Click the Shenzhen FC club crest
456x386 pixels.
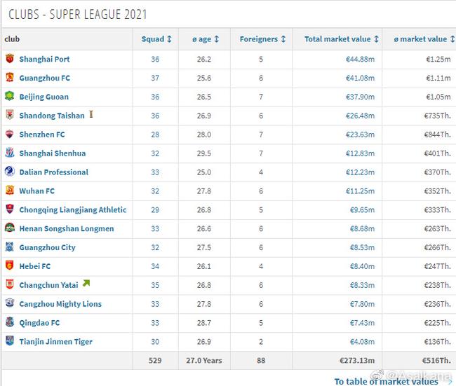[x=10, y=134]
